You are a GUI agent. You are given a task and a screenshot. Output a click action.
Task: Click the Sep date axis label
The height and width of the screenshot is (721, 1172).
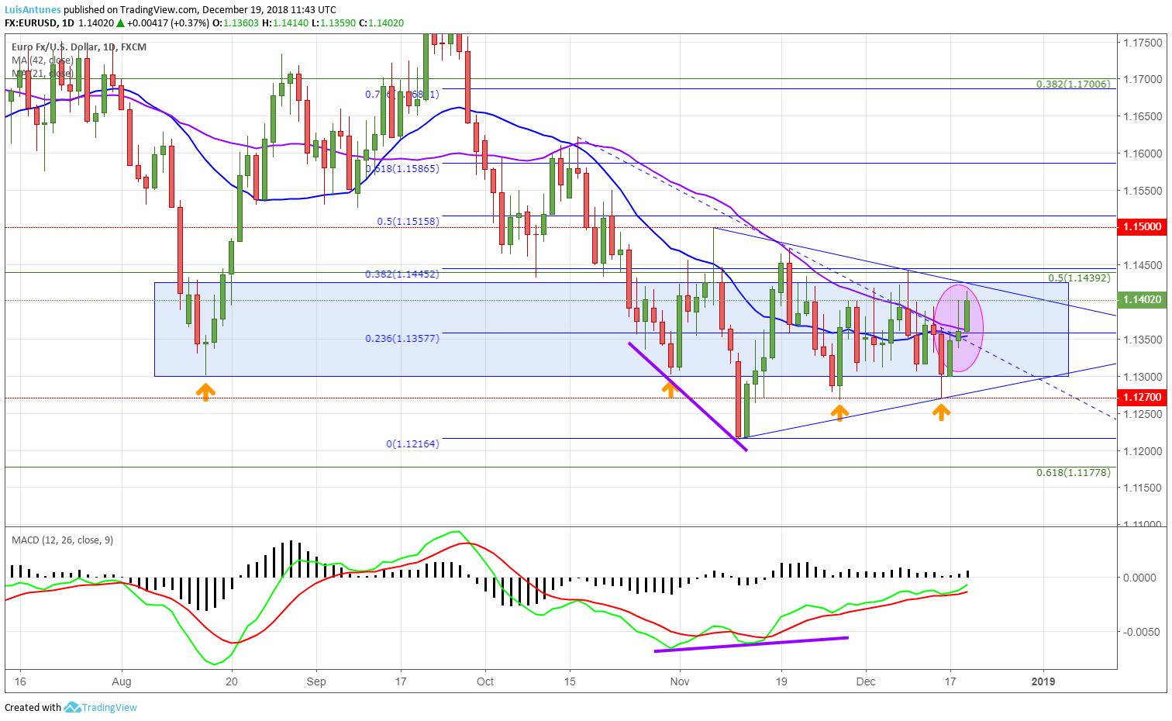click(316, 681)
